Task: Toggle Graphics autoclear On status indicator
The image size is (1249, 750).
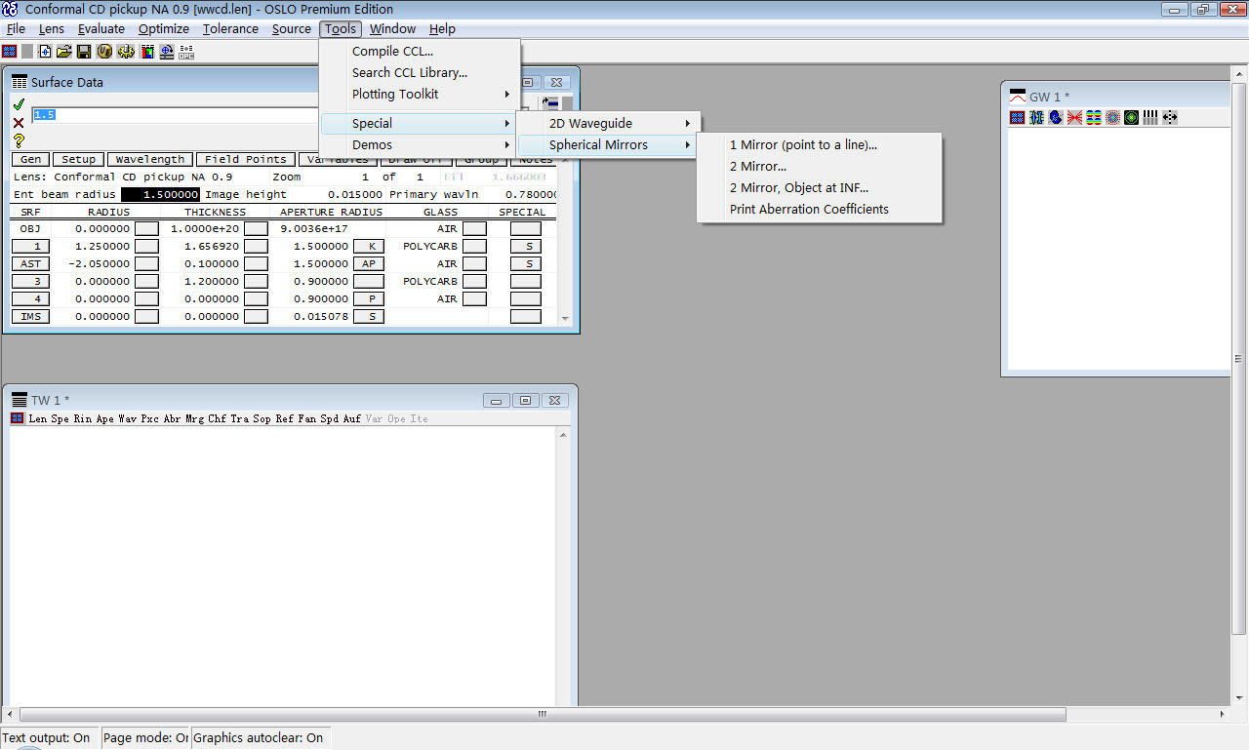Action: [259, 737]
